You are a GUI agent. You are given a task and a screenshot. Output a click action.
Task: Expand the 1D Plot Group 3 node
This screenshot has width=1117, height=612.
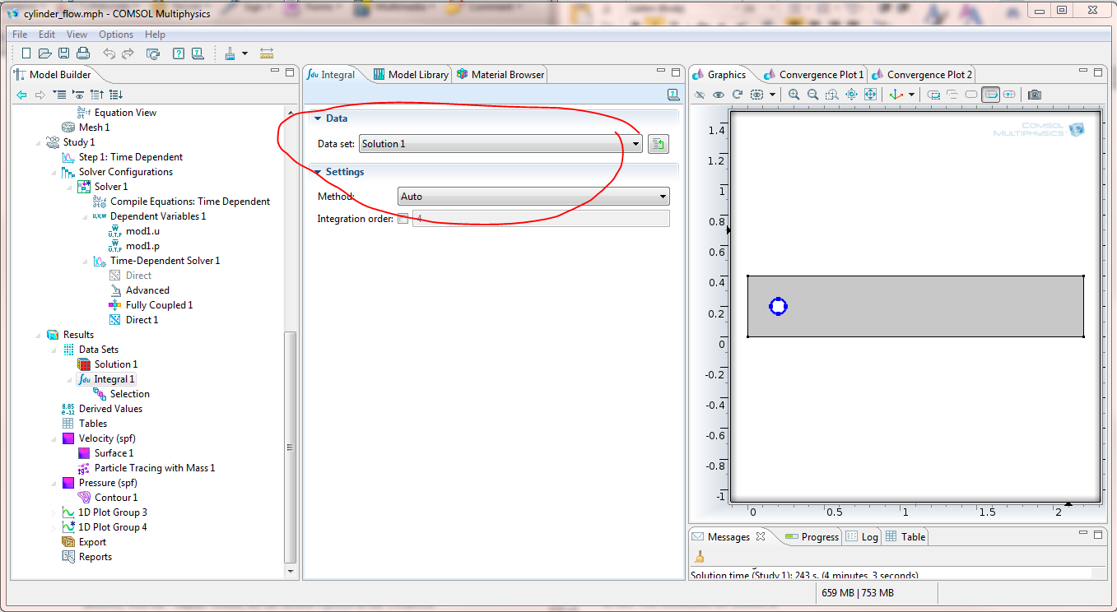coord(55,512)
